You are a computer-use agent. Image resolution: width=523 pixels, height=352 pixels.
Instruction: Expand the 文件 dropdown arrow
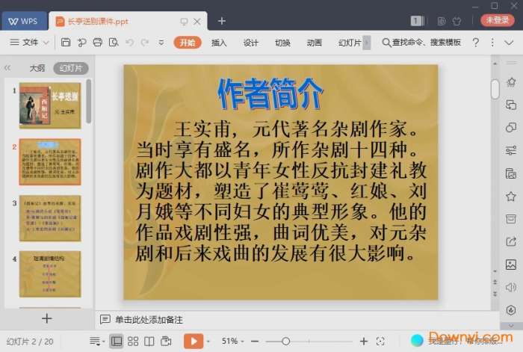coord(46,43)
